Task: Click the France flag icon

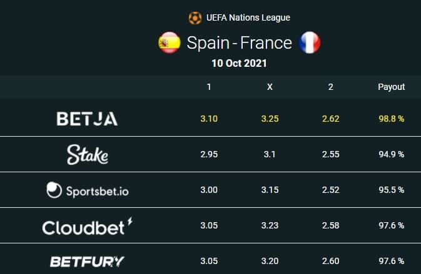Action: point(310,42)
